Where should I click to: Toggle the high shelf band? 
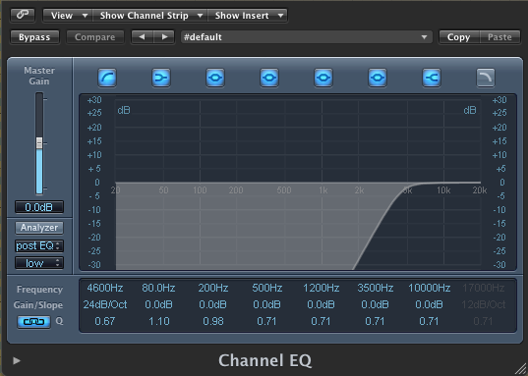click(x=432, y=78)
